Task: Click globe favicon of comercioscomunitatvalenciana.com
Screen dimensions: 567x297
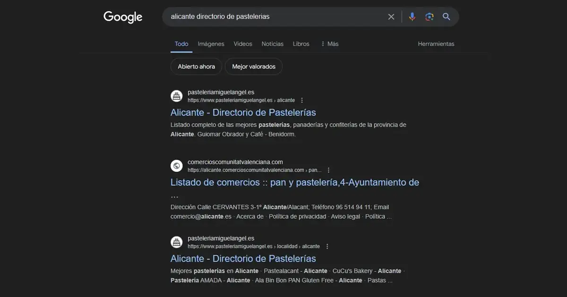Action: pyautogui.click(x=177, y=166)
